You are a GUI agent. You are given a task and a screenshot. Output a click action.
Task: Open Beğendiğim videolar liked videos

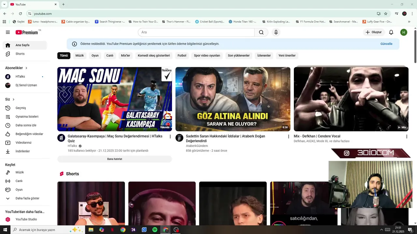[25, 134]
